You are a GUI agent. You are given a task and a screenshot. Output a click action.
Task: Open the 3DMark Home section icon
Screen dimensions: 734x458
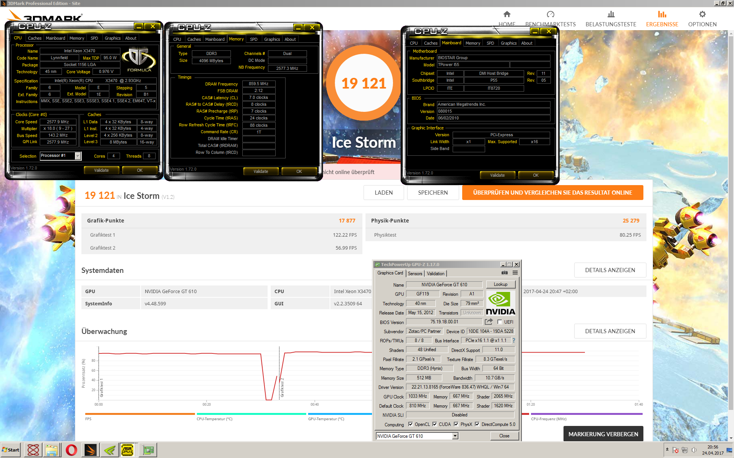click(x=507, y=15)
